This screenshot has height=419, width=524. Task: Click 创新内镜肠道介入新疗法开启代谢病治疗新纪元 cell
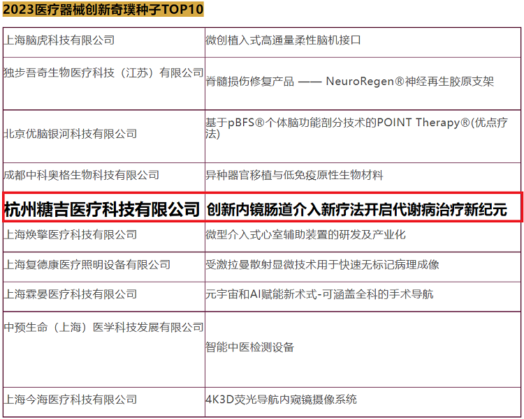[363, 207]
